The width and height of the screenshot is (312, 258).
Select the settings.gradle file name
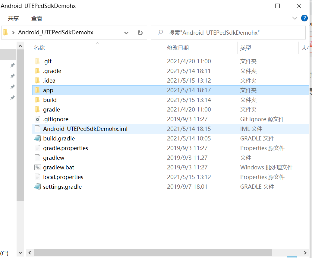click(62, 187)
